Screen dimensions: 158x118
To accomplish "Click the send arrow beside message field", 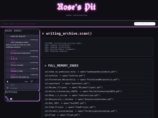I will tap(37, 88).
